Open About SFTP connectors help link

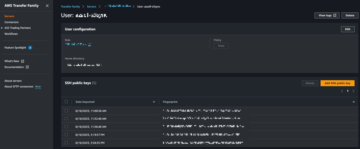(19, 87)
